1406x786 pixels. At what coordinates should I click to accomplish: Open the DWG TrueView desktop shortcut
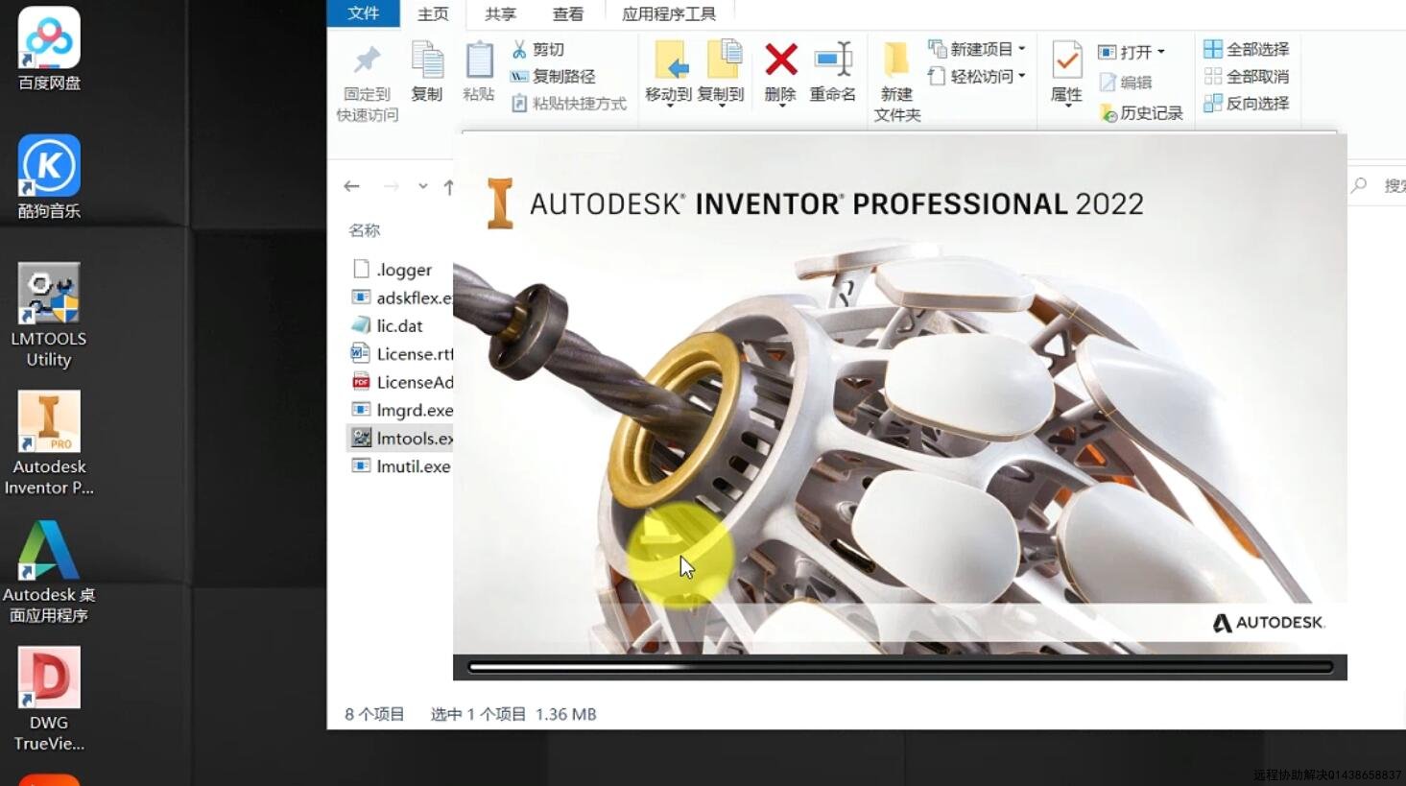click(49, 699)
